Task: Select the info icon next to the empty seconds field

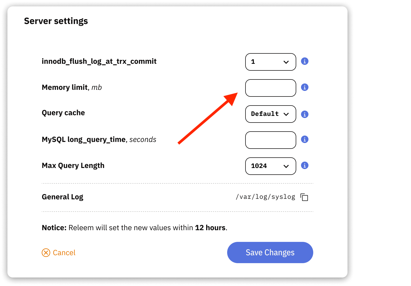Action: tap(304, 139)
